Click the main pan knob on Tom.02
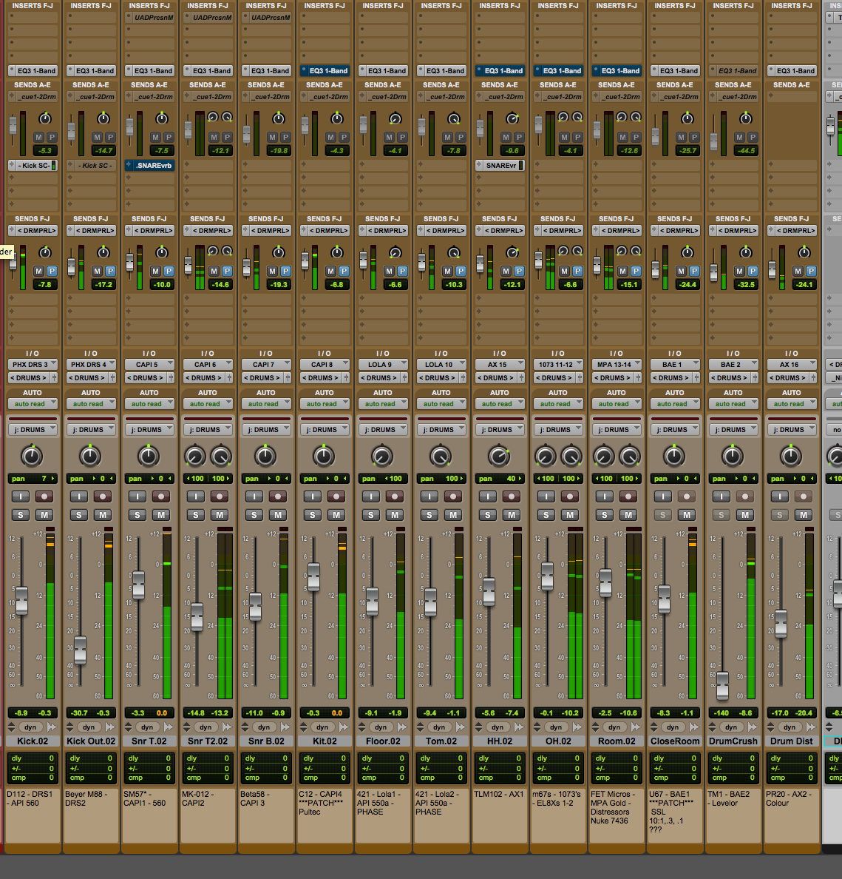Screen dimensions: 842x879 coord(441,457)
